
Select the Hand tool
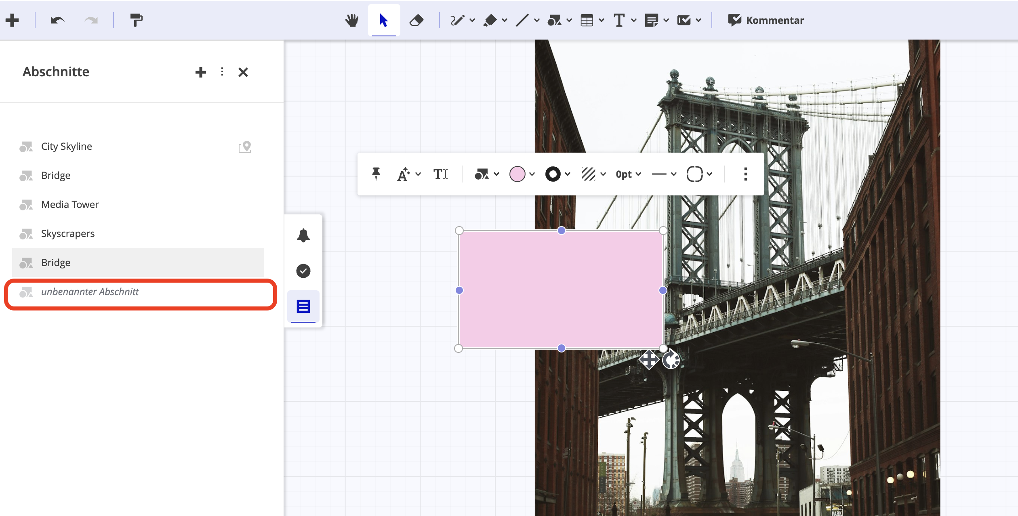(351, 20)
